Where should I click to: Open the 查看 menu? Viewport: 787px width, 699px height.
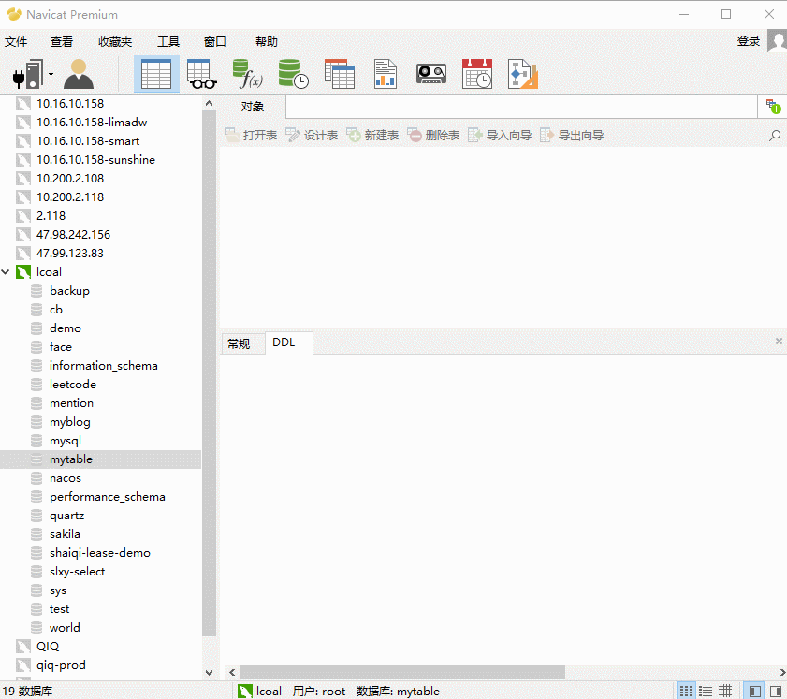(x=62, y=42)
